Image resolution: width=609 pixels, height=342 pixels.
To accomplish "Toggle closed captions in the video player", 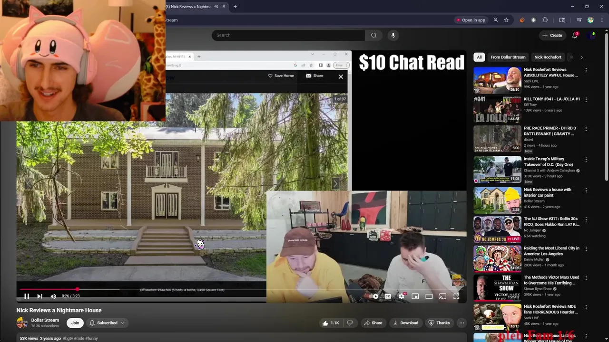I will point(388,296).
